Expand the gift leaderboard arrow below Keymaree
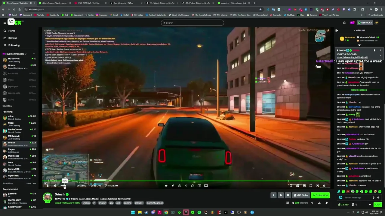The image size is (385, 216). click(x=359, y=45)
